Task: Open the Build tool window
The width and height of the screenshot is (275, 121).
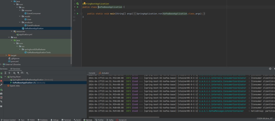Action: pyautogui.click(x=77, y=120)
